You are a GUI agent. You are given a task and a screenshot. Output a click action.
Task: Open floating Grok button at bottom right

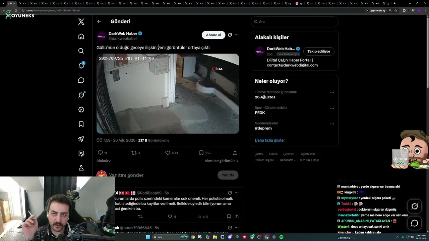(415, 207)
